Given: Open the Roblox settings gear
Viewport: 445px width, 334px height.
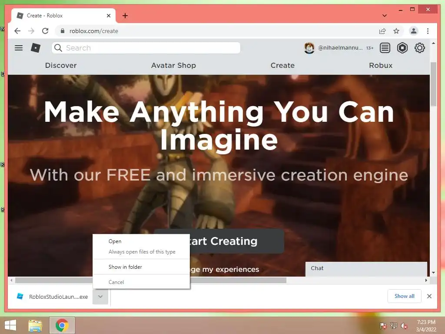Looking at the screenshot, I should [419, 48].
